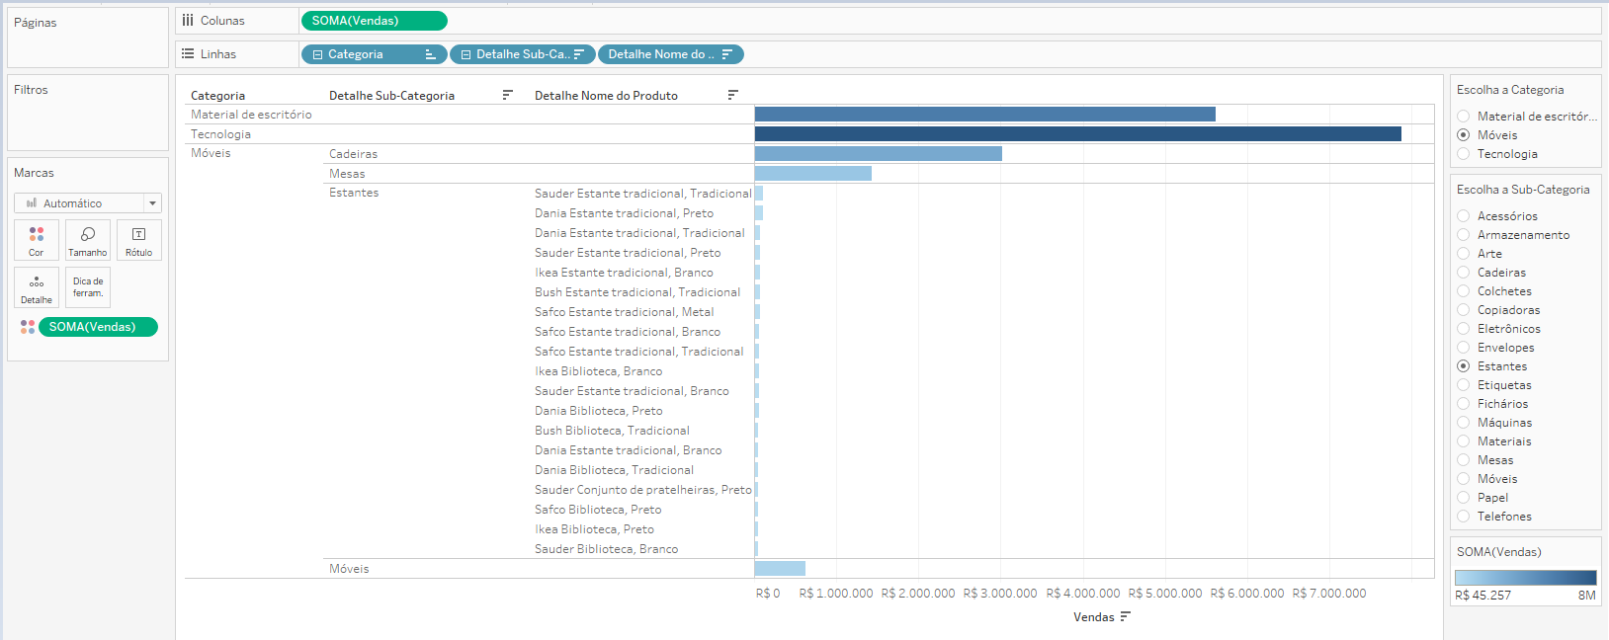Collapse the Categoria pill minus icon

point(317,54)
